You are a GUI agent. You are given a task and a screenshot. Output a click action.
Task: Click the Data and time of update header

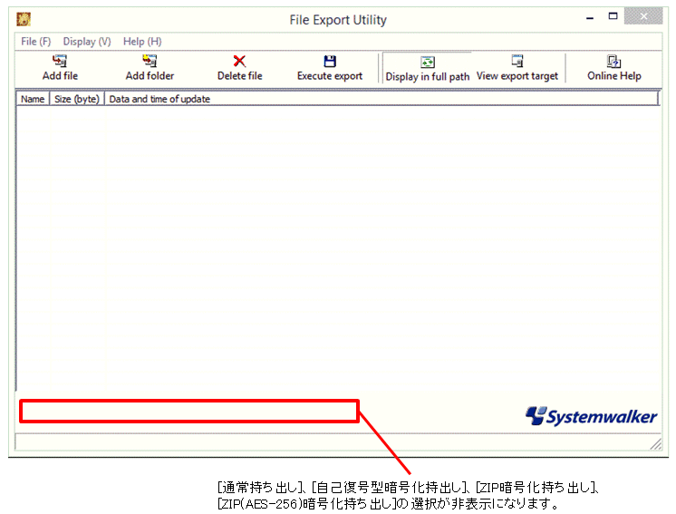pyautogui.click(x=381, y=99)
